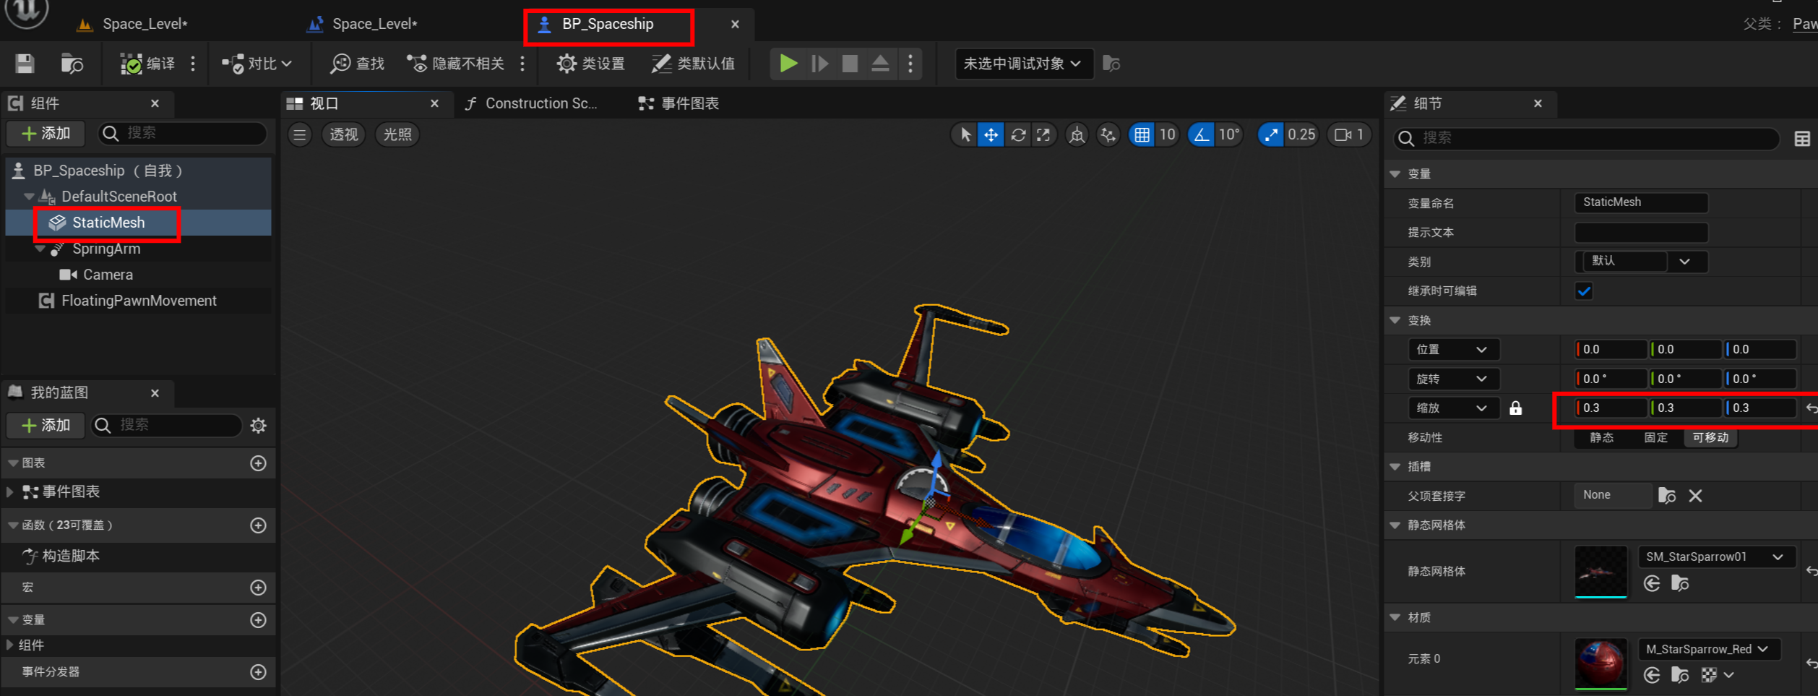The image size is (1818, 696).
Task: Toggle surface snapping icon
Action: point(1108,134)
